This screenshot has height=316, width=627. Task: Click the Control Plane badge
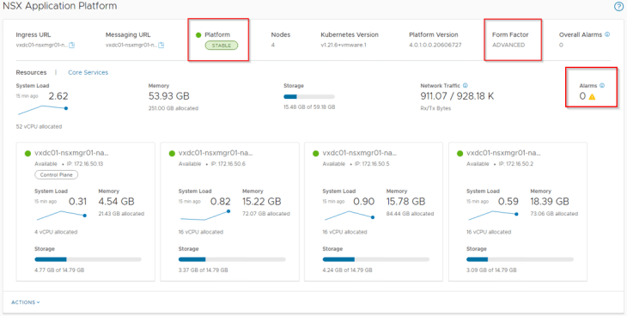point(57,175)
